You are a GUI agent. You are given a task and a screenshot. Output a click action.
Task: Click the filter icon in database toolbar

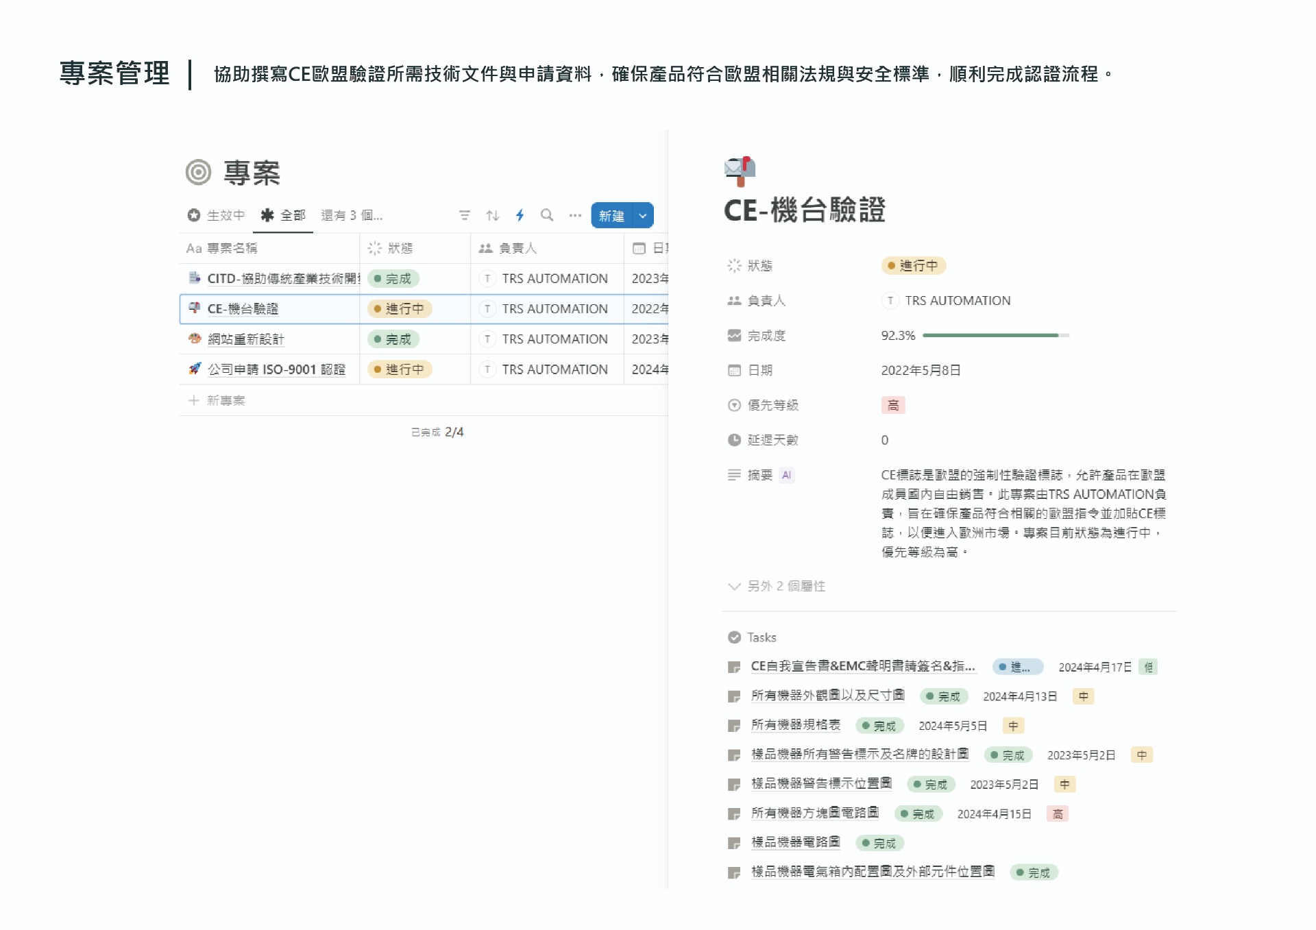click(465, 215)
